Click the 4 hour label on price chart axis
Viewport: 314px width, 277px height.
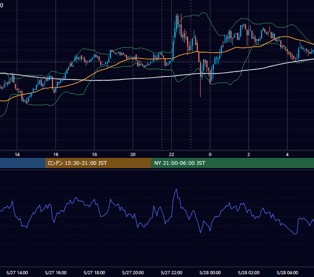tap(287, 155)
